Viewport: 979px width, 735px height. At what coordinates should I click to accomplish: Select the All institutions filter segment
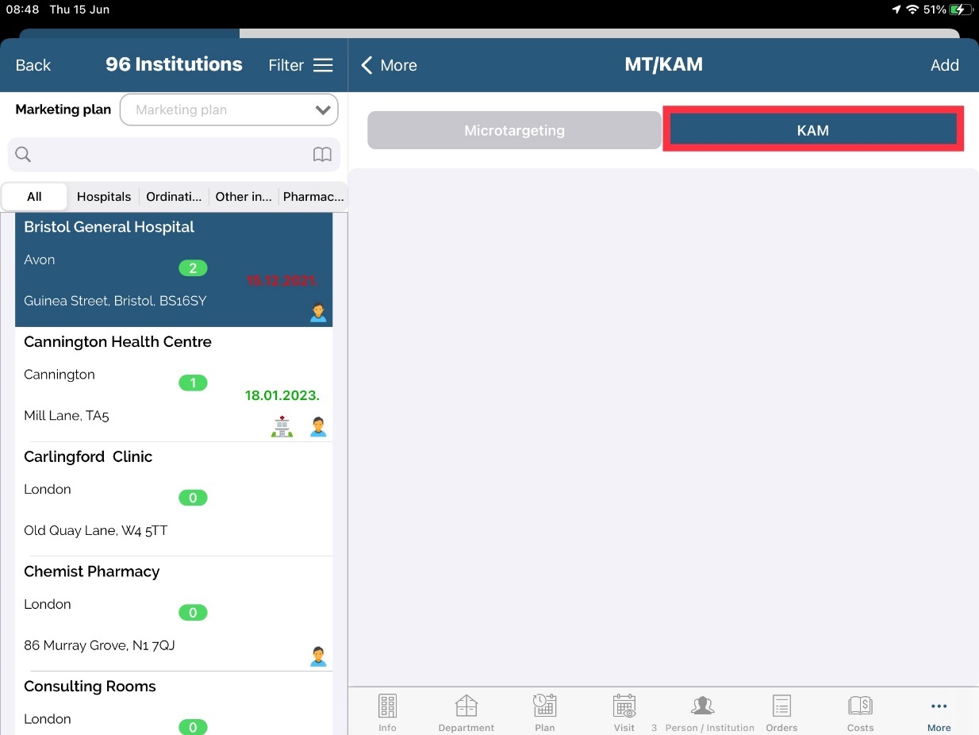click(x=34, y=197)
